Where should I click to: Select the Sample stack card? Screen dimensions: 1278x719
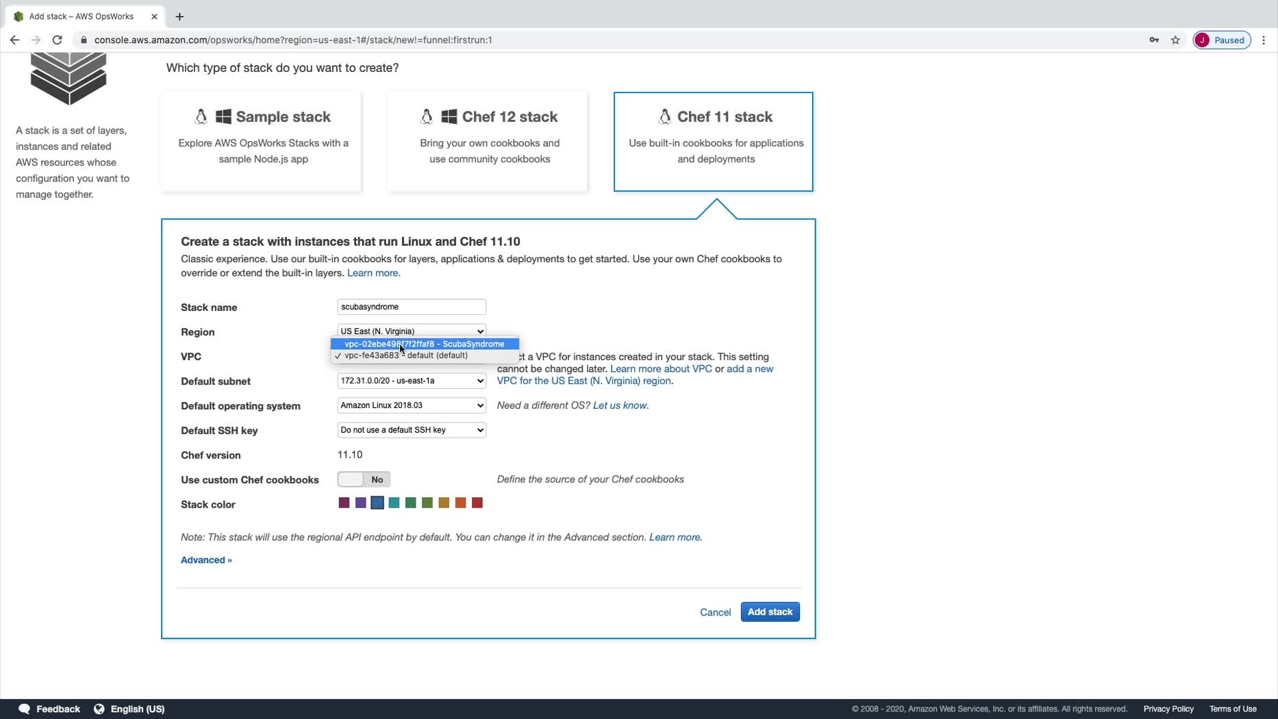click(261, 142)
